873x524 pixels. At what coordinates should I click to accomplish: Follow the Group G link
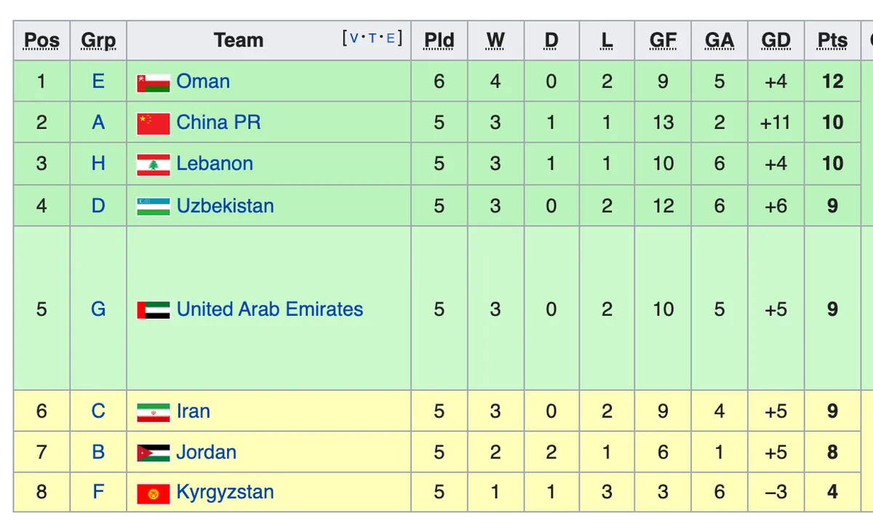coord(98,309)
